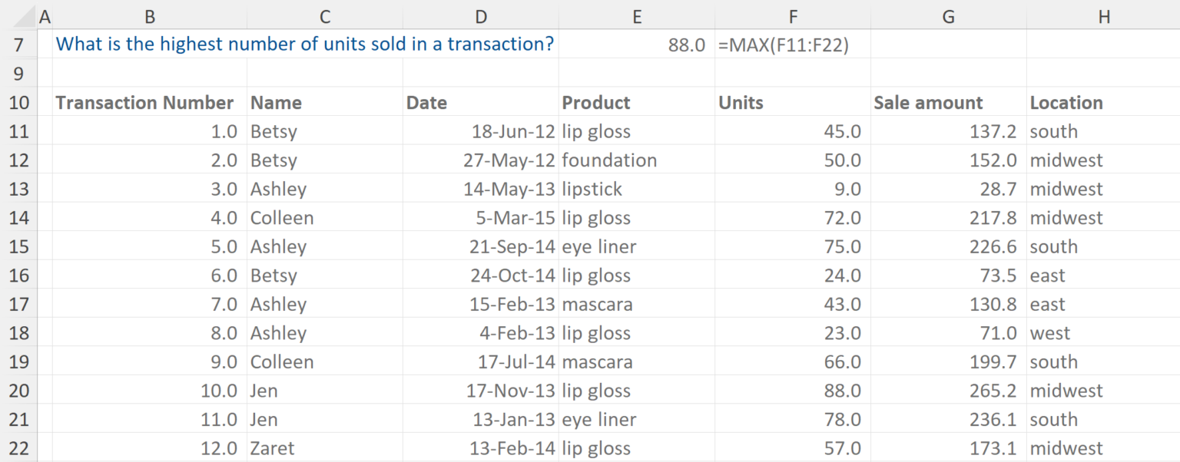Select the column F header

point(793,15)
